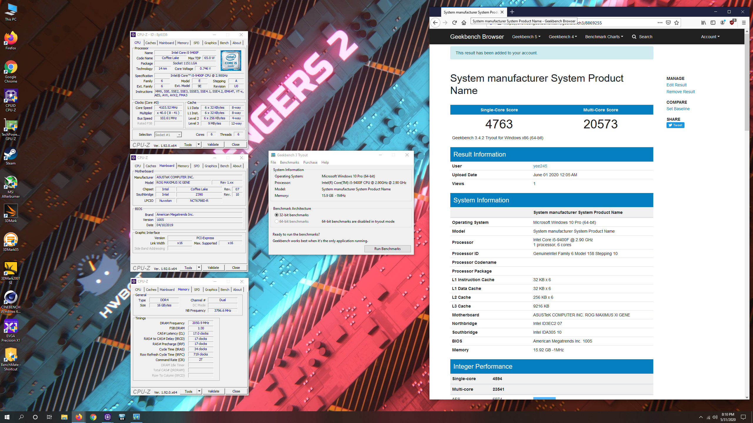Viewport: 753px width, 423px height.
Task: Click Run Benchmarks button
Action: tap(387, 249)
